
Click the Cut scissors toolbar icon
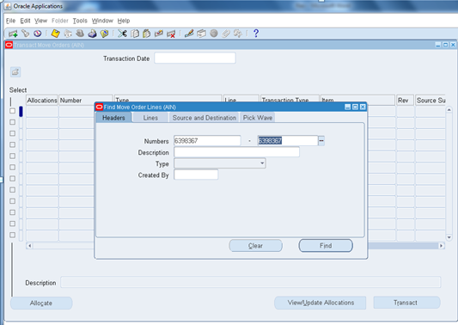(122, 34)
